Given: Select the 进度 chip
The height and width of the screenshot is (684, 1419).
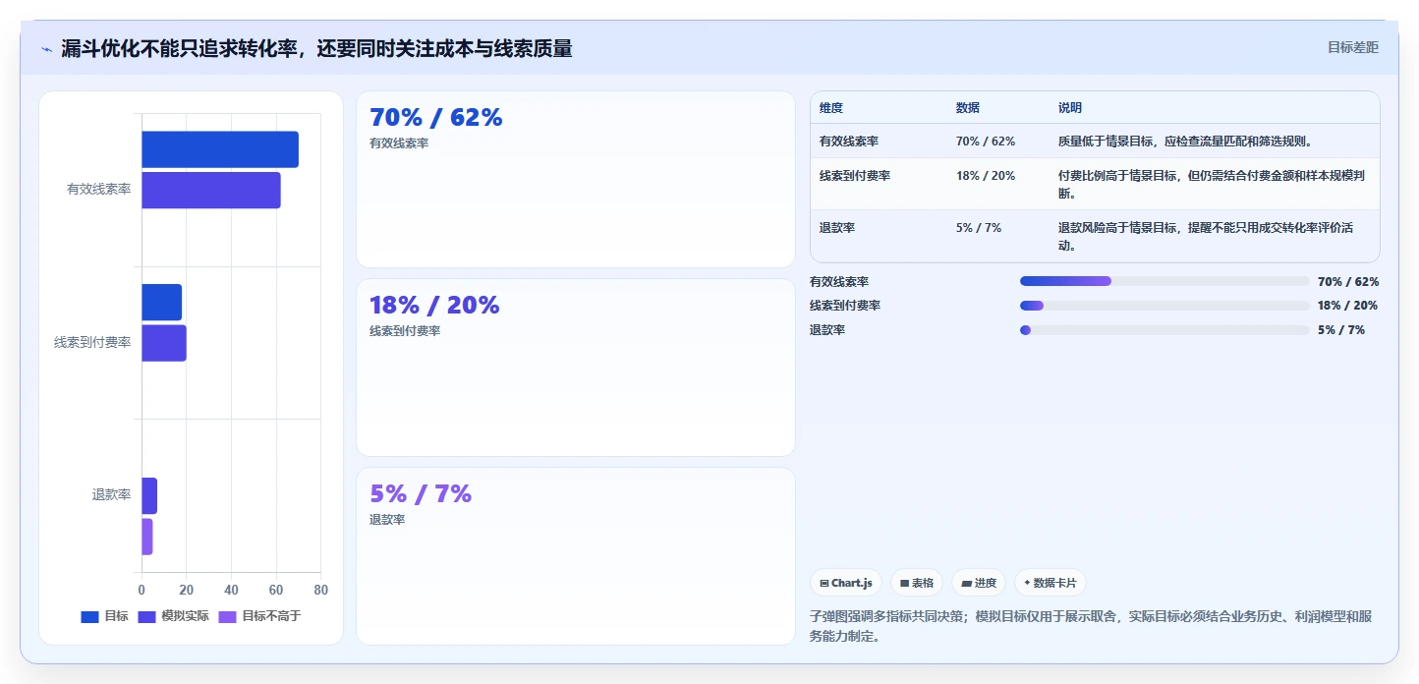Looking at the screenshot, I should pos(979,583).
